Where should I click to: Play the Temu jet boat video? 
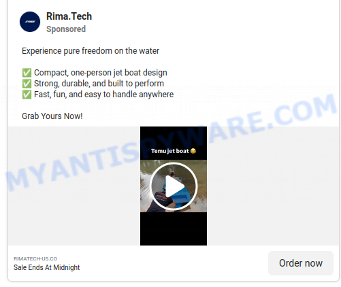coord(174,186)
